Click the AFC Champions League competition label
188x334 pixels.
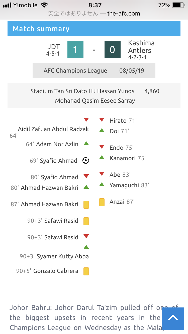pyautogui.click(x=75, y=71)
